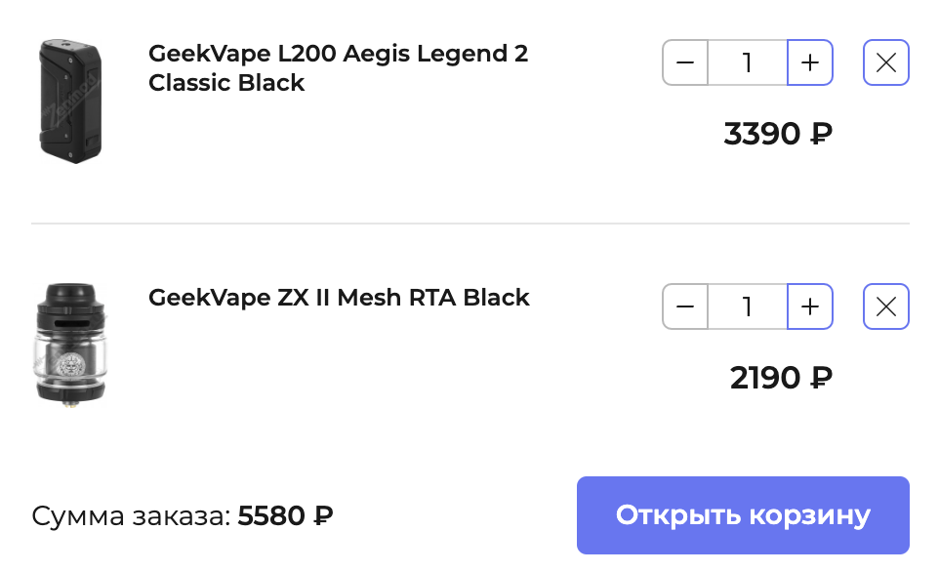Viewport: 939px width, 572px height.
Task: Click the Сумма заказа label
Action: coord(131,516)
